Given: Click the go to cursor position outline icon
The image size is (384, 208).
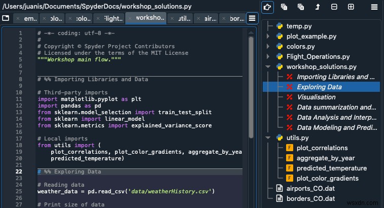Looking at the screenshot, I should [267, 7].
